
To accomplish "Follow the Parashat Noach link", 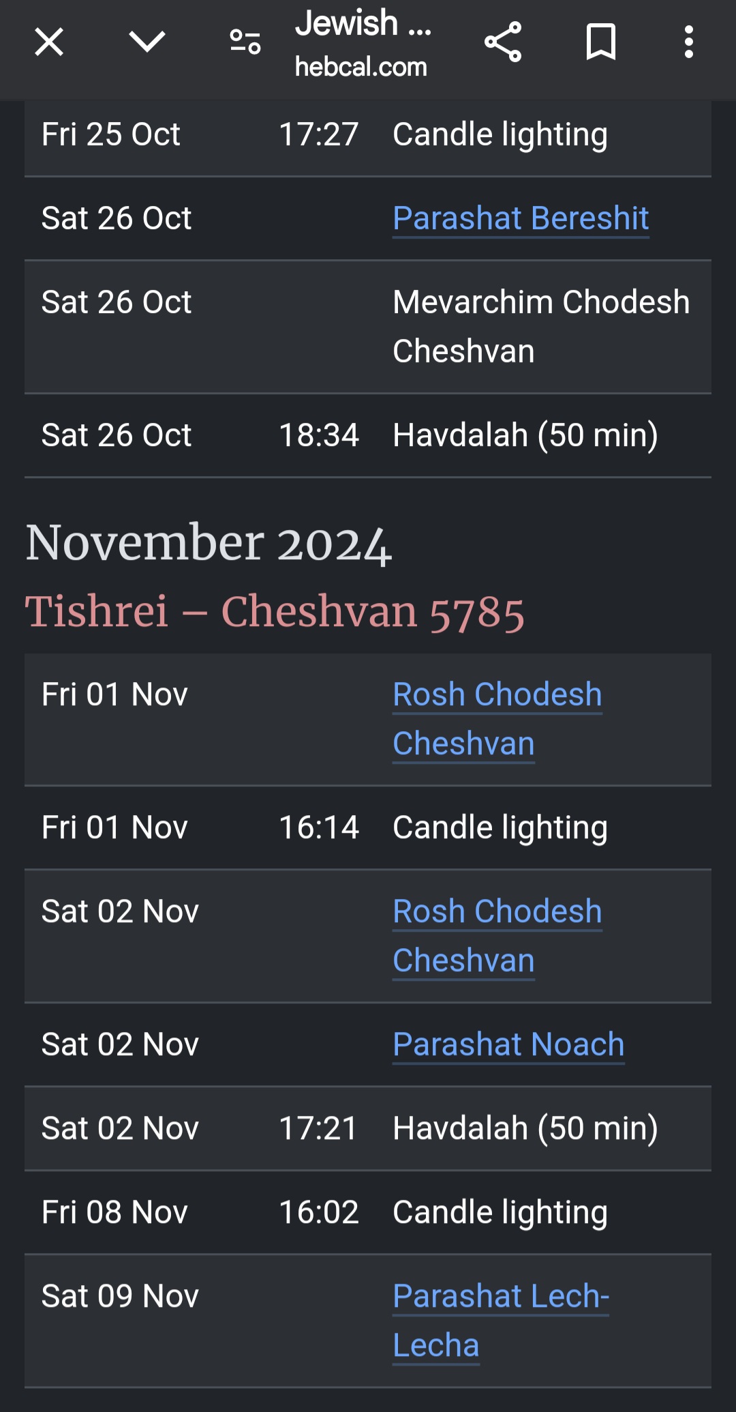I will (x=508, y=1044).
